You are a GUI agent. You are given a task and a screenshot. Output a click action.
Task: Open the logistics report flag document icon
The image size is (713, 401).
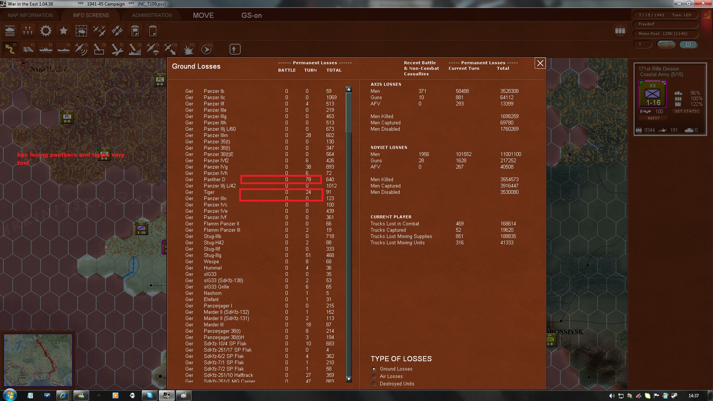click(x=135, y=31)
